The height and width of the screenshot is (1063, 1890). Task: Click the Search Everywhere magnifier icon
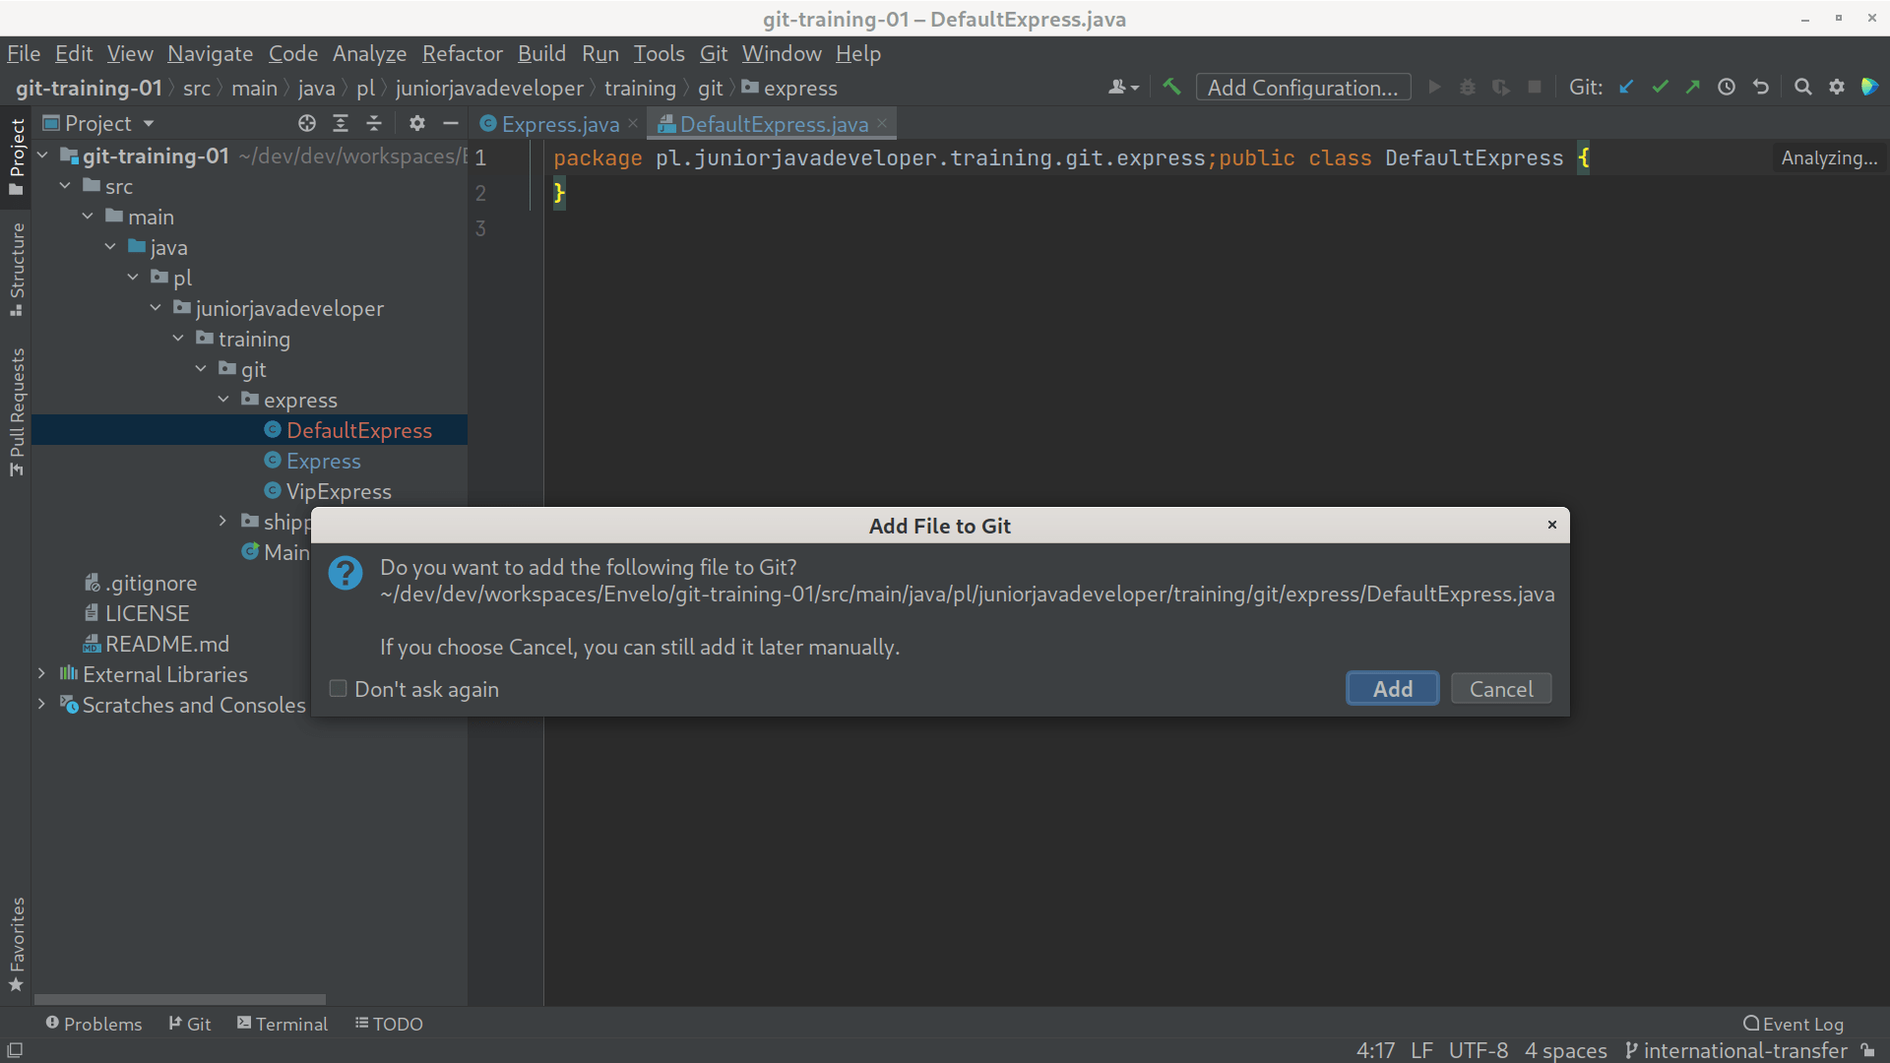(x=1802, y=88)
